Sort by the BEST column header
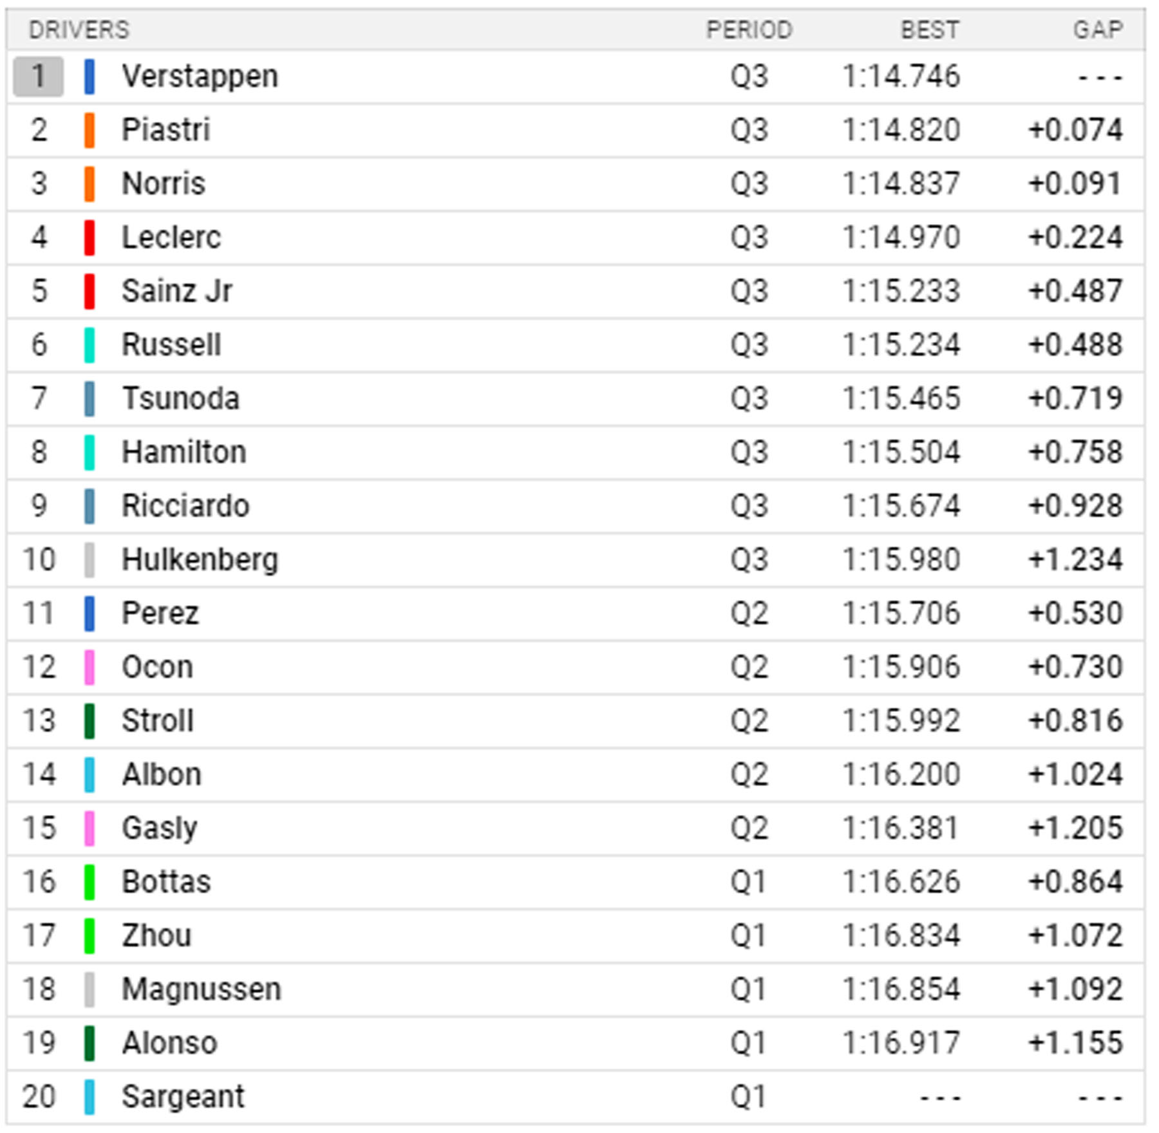Viewport: 1159px width, 1133px height. click(x=929, y=30)
